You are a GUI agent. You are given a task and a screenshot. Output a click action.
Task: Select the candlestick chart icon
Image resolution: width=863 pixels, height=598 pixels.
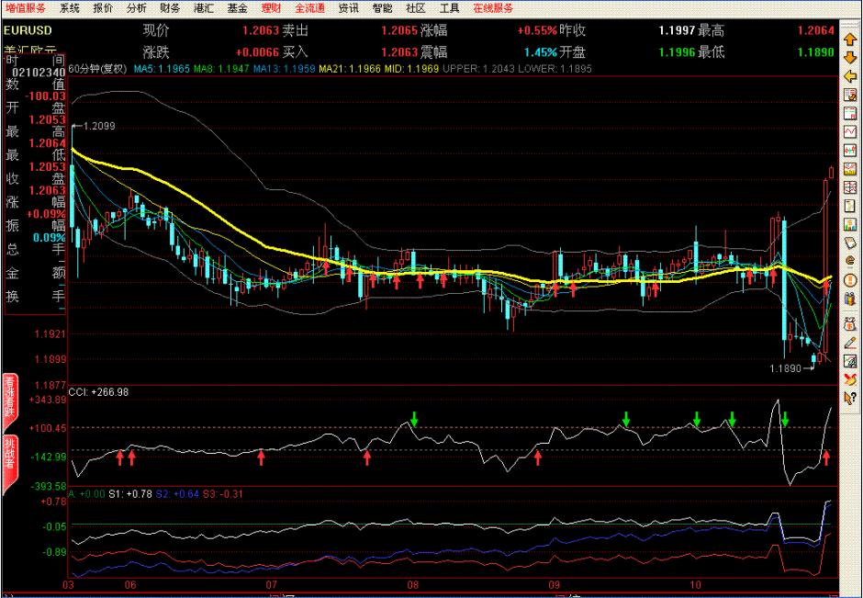coord(850,151)
